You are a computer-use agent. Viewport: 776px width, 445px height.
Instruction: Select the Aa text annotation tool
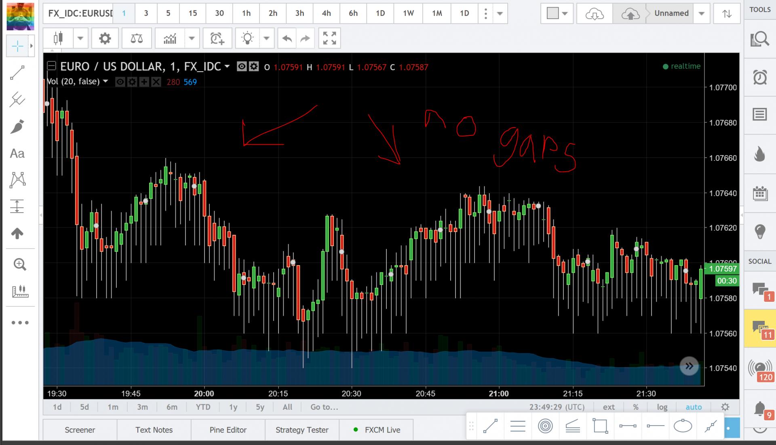click(17, 154)
